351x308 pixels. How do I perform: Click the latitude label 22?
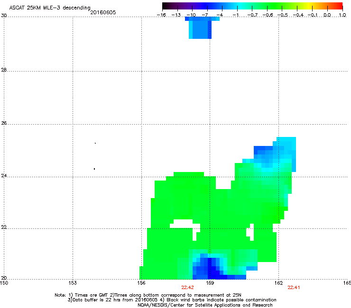4,227
